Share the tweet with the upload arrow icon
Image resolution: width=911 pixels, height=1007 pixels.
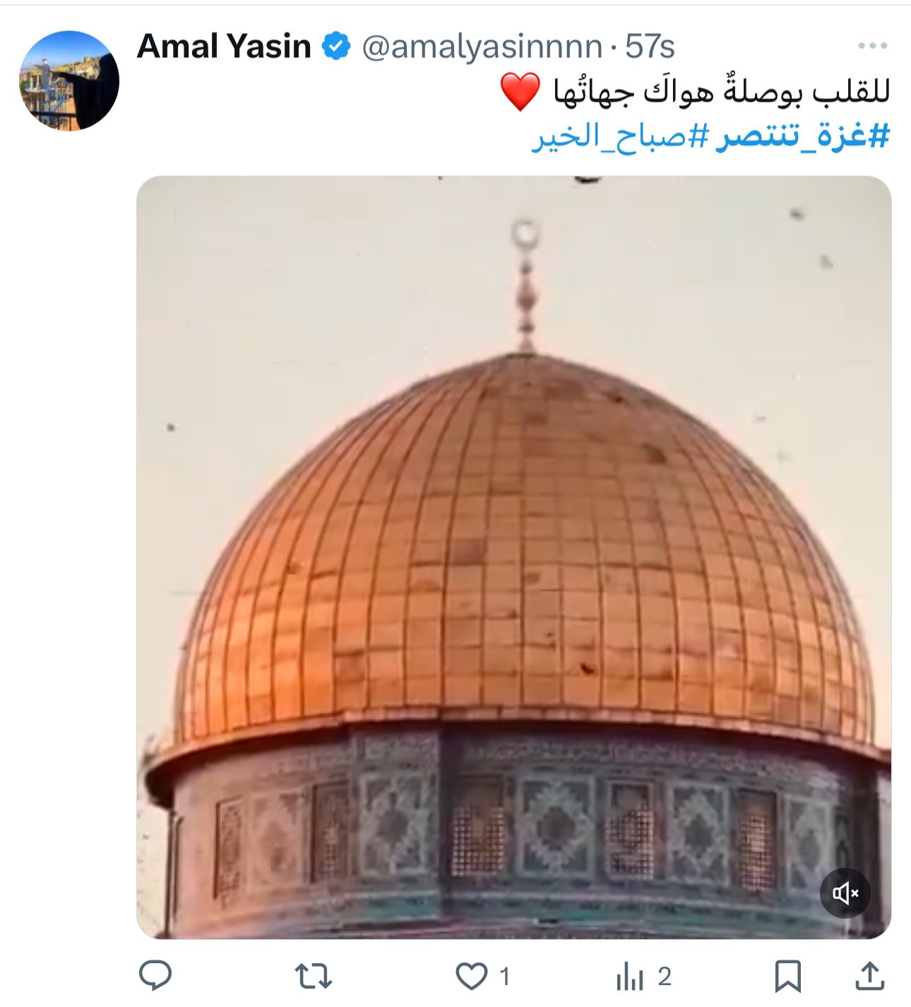tap(870, 976)
